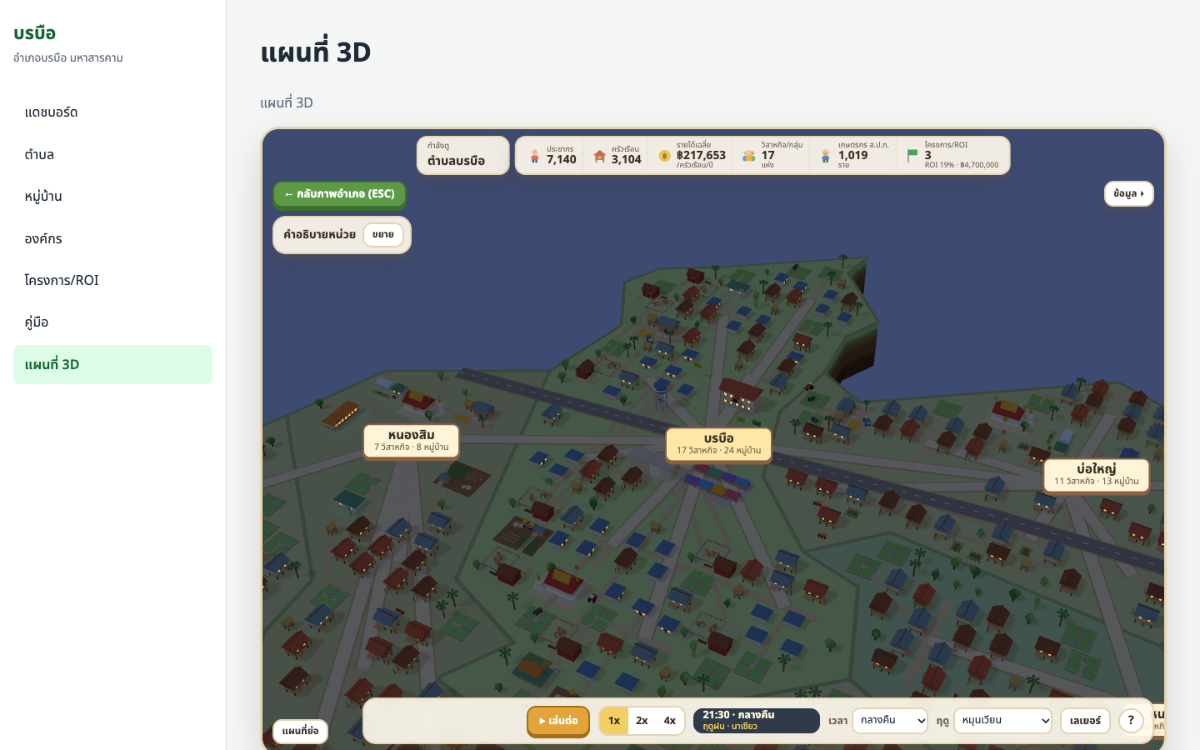Click the ฿217,653 income value
The height and width of the screenshot is (750, 1200).
(701, 155)
